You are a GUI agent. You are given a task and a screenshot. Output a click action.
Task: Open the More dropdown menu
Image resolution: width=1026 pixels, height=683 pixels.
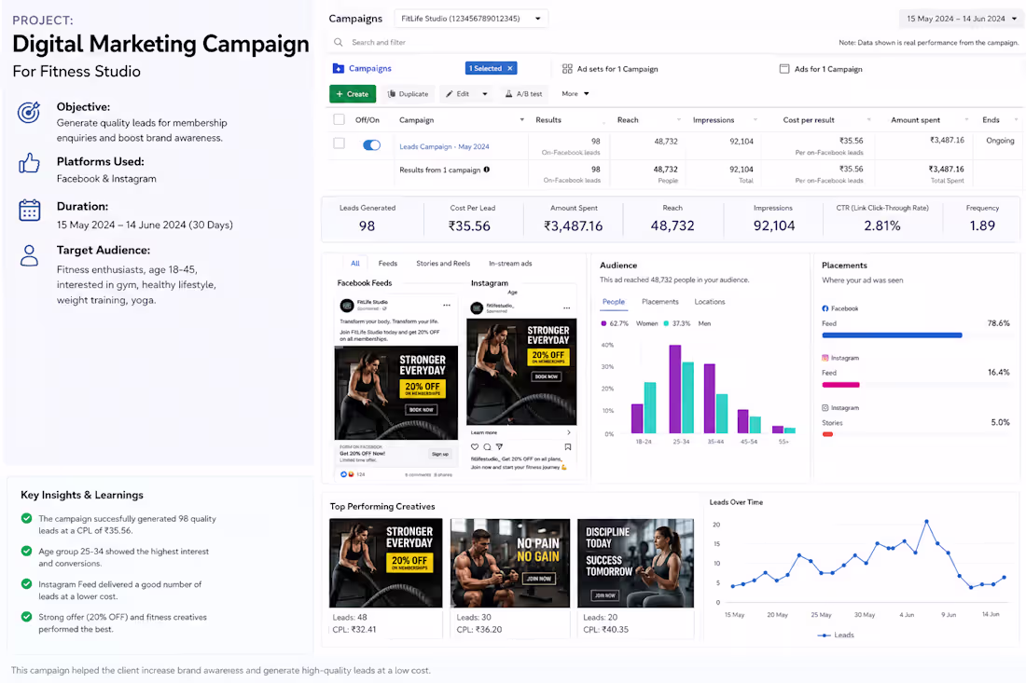pyautogui.click(x=575, y=93)
